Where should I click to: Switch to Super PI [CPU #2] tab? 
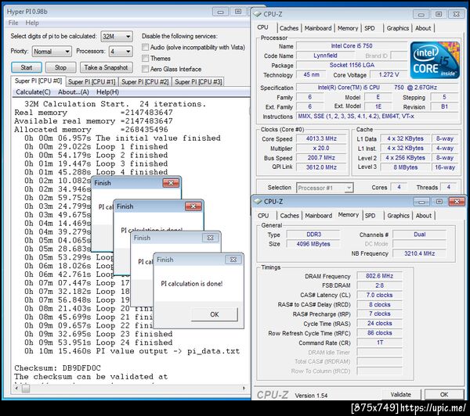pos(145,81)
